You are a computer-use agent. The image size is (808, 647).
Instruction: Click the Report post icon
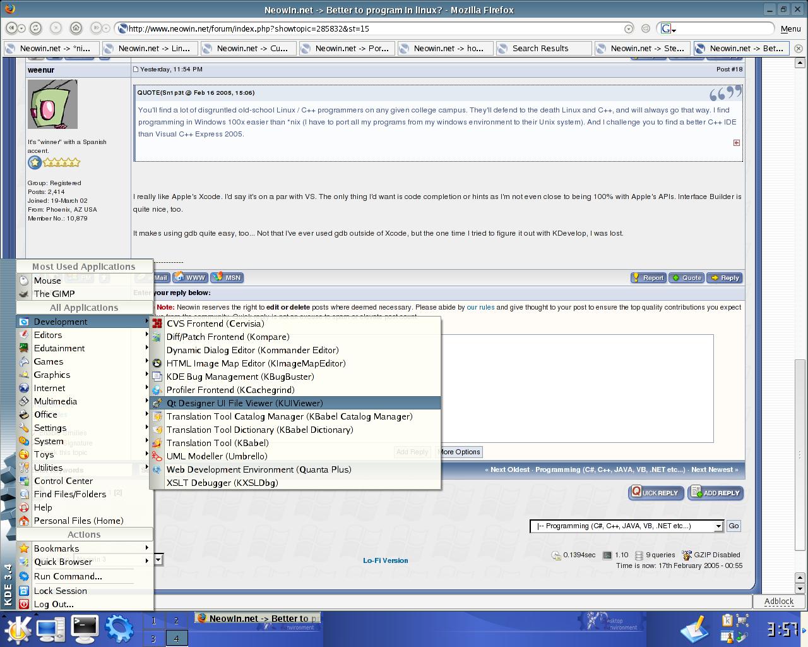648,278
